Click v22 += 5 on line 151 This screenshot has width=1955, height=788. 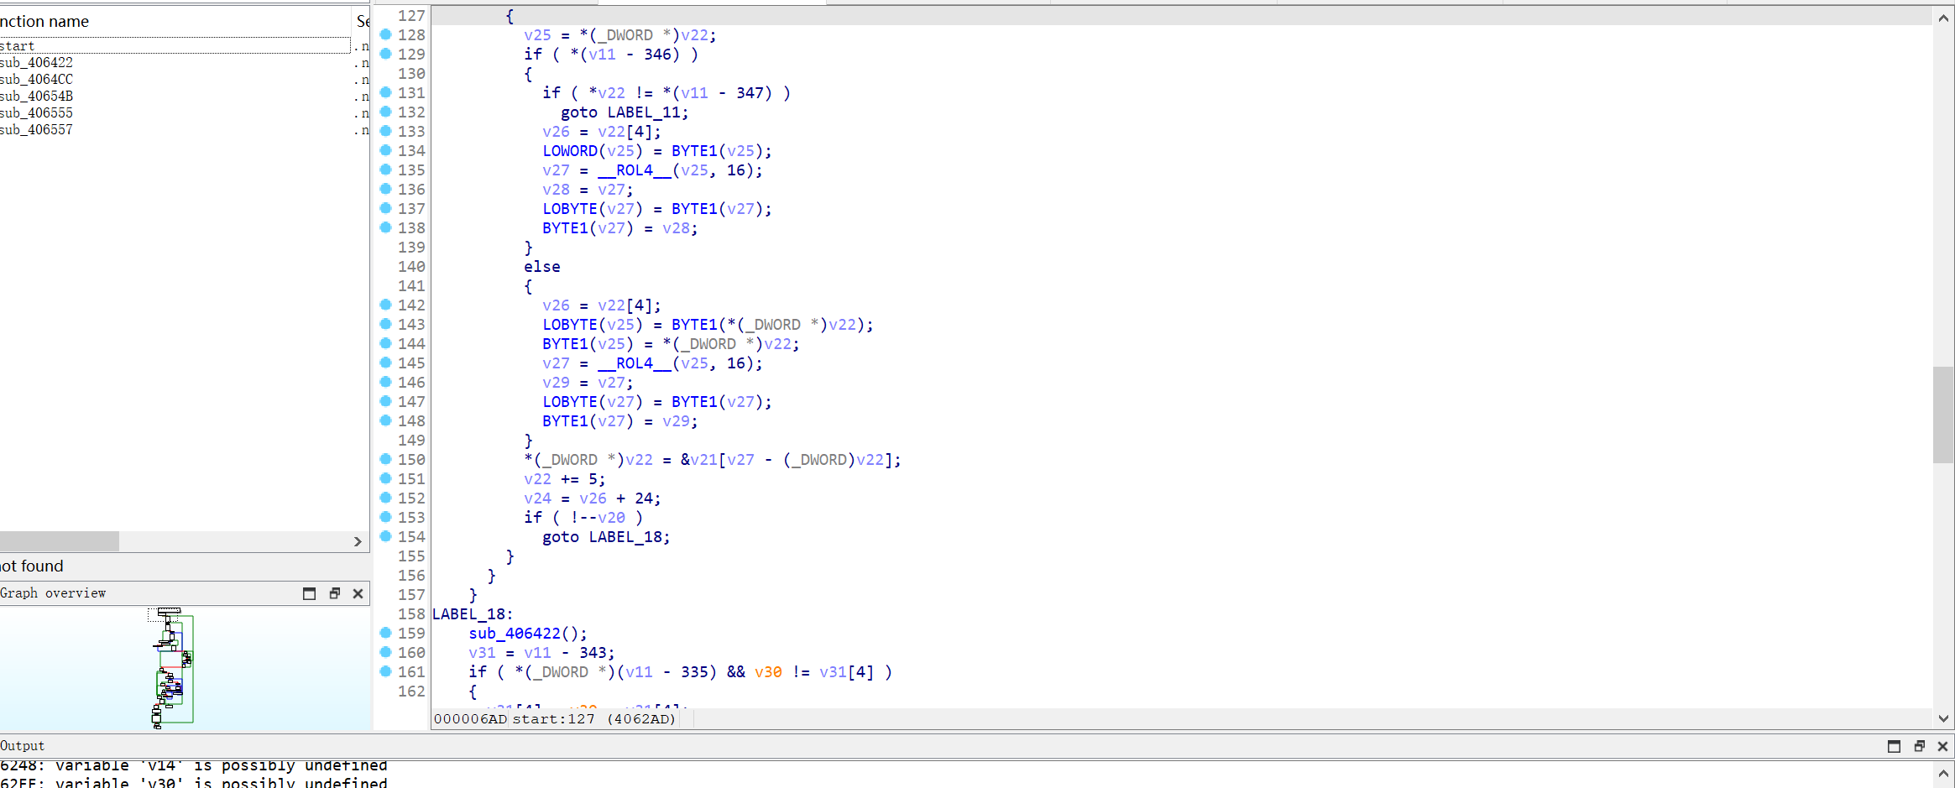(565, 479)
